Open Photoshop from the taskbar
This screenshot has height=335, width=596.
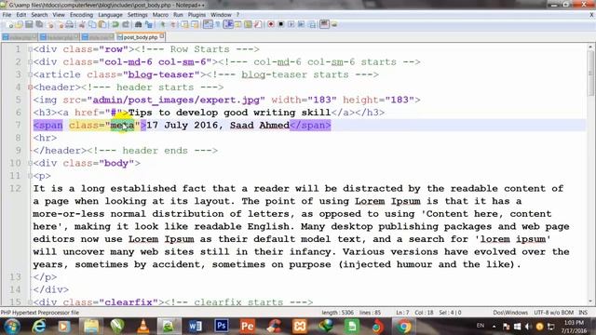coord(222,327)
